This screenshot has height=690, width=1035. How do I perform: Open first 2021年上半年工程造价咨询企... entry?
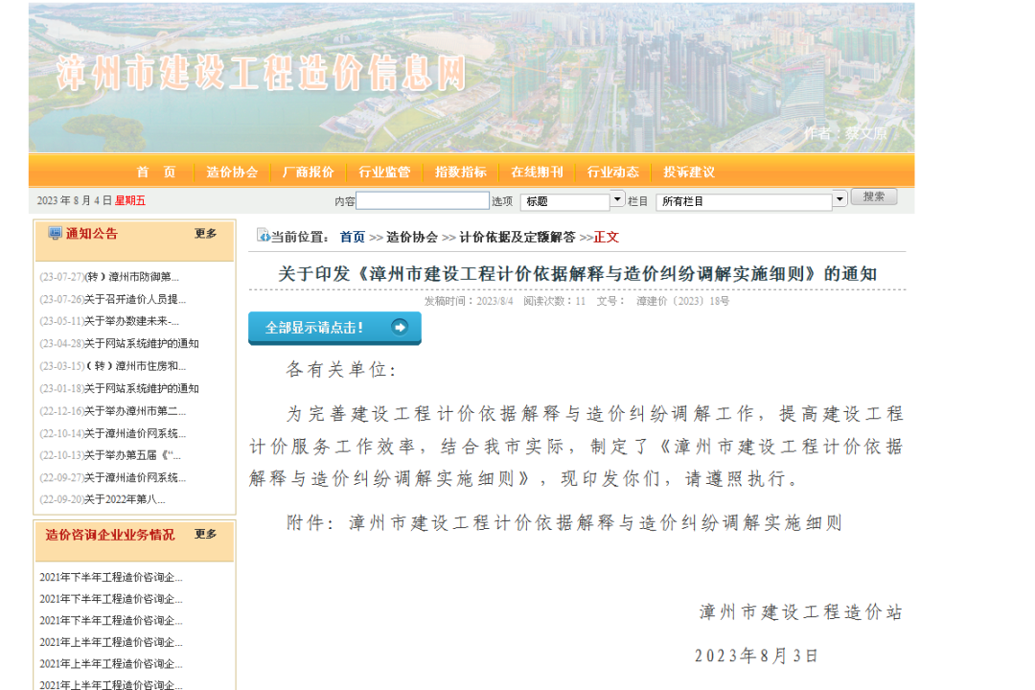pos(111,642)
